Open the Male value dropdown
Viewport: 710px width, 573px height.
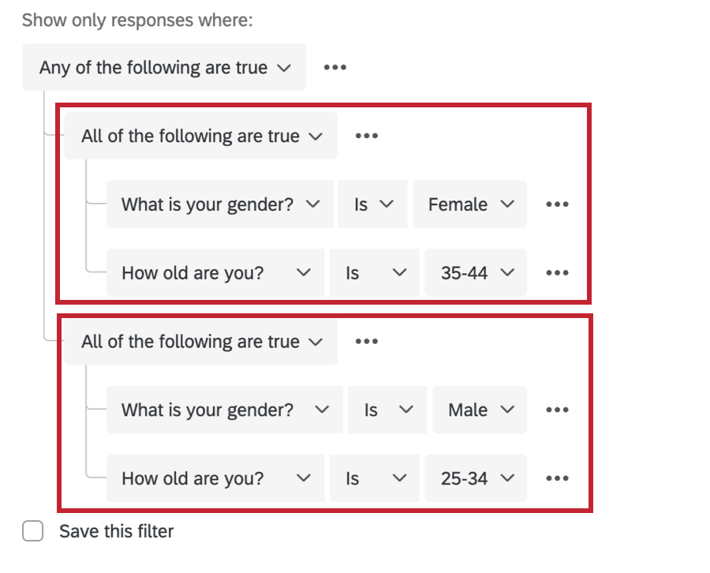coord(480,410)
